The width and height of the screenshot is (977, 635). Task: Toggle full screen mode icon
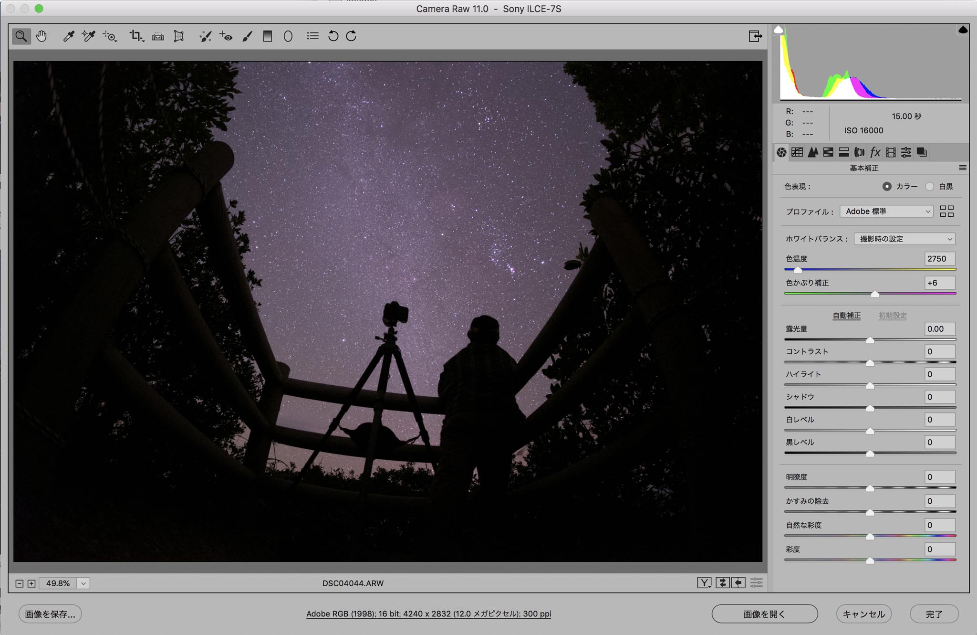pyautogui.click(x=755, y=36)
